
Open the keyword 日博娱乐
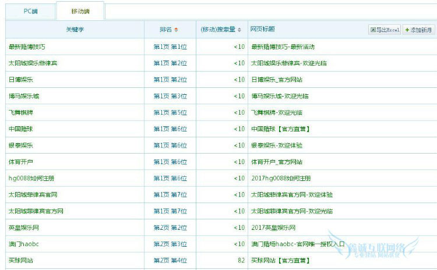[20, 80]
